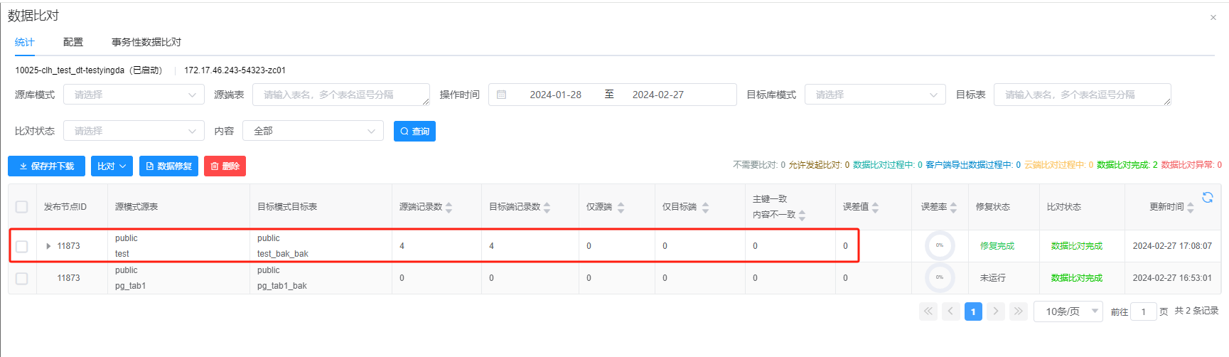Open the 源库模式 dropdown
Image resolution: width=1229 pixels, height=357 pixels.
(x=134, y=95)
